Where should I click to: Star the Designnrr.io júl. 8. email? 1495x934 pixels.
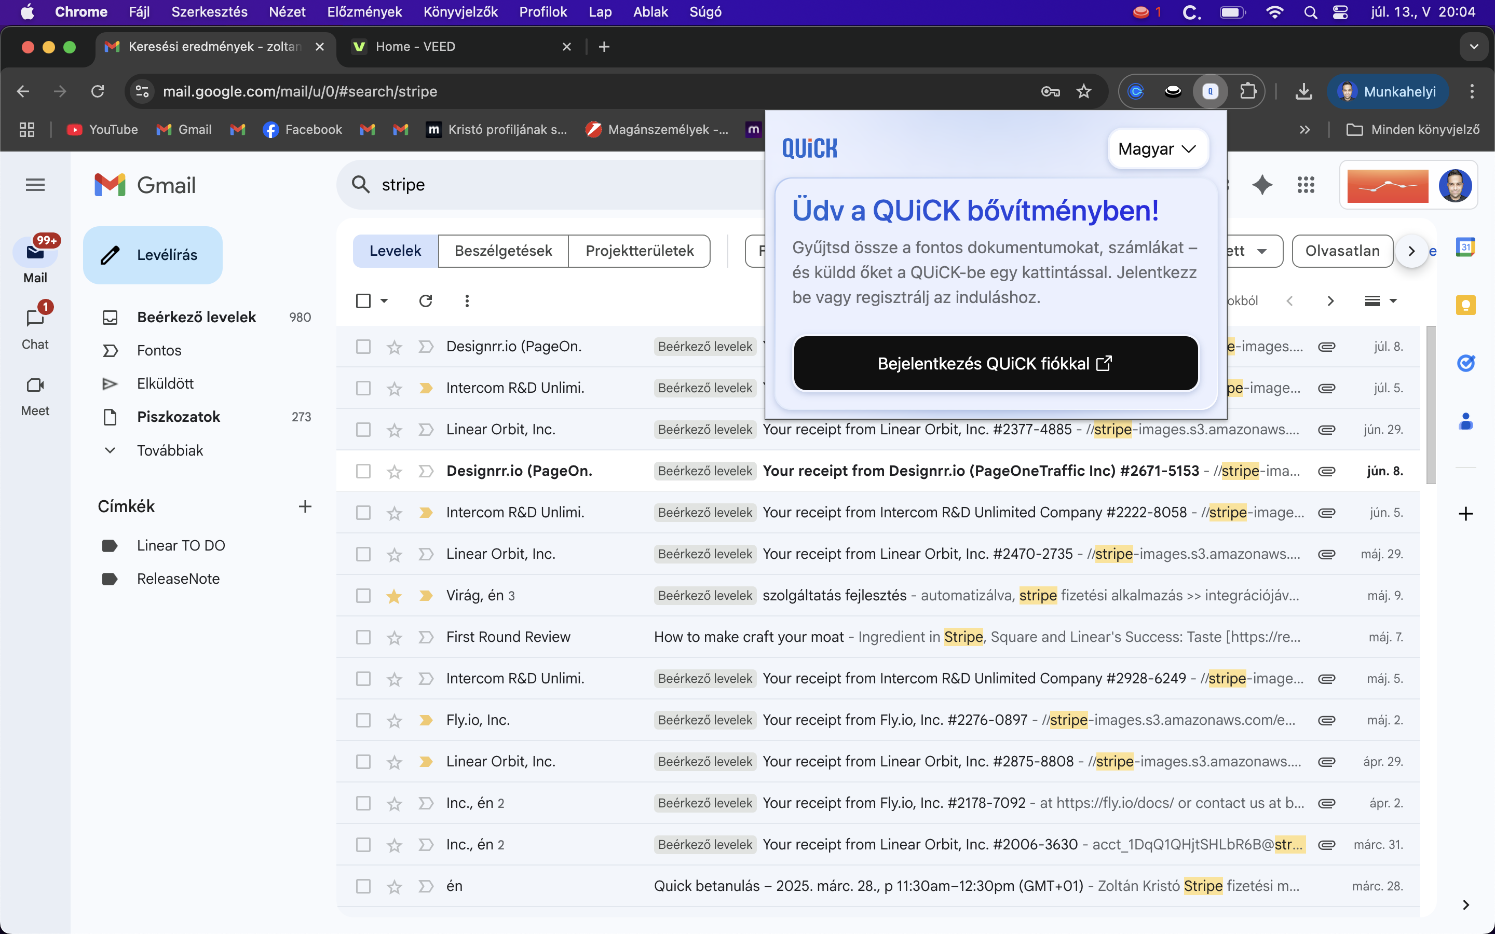394,347
